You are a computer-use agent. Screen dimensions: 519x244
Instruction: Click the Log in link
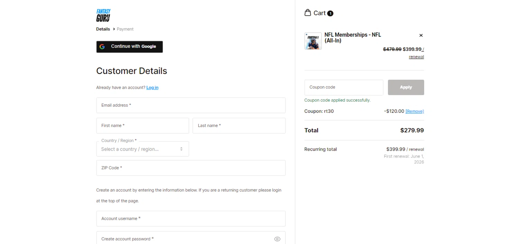[152, 87]
